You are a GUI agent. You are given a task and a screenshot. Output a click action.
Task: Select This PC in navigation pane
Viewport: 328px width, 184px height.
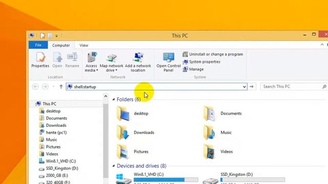point(49,104)
